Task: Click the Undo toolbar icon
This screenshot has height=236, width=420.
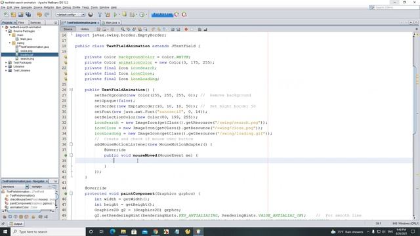Action: click(x=39, y=14)
